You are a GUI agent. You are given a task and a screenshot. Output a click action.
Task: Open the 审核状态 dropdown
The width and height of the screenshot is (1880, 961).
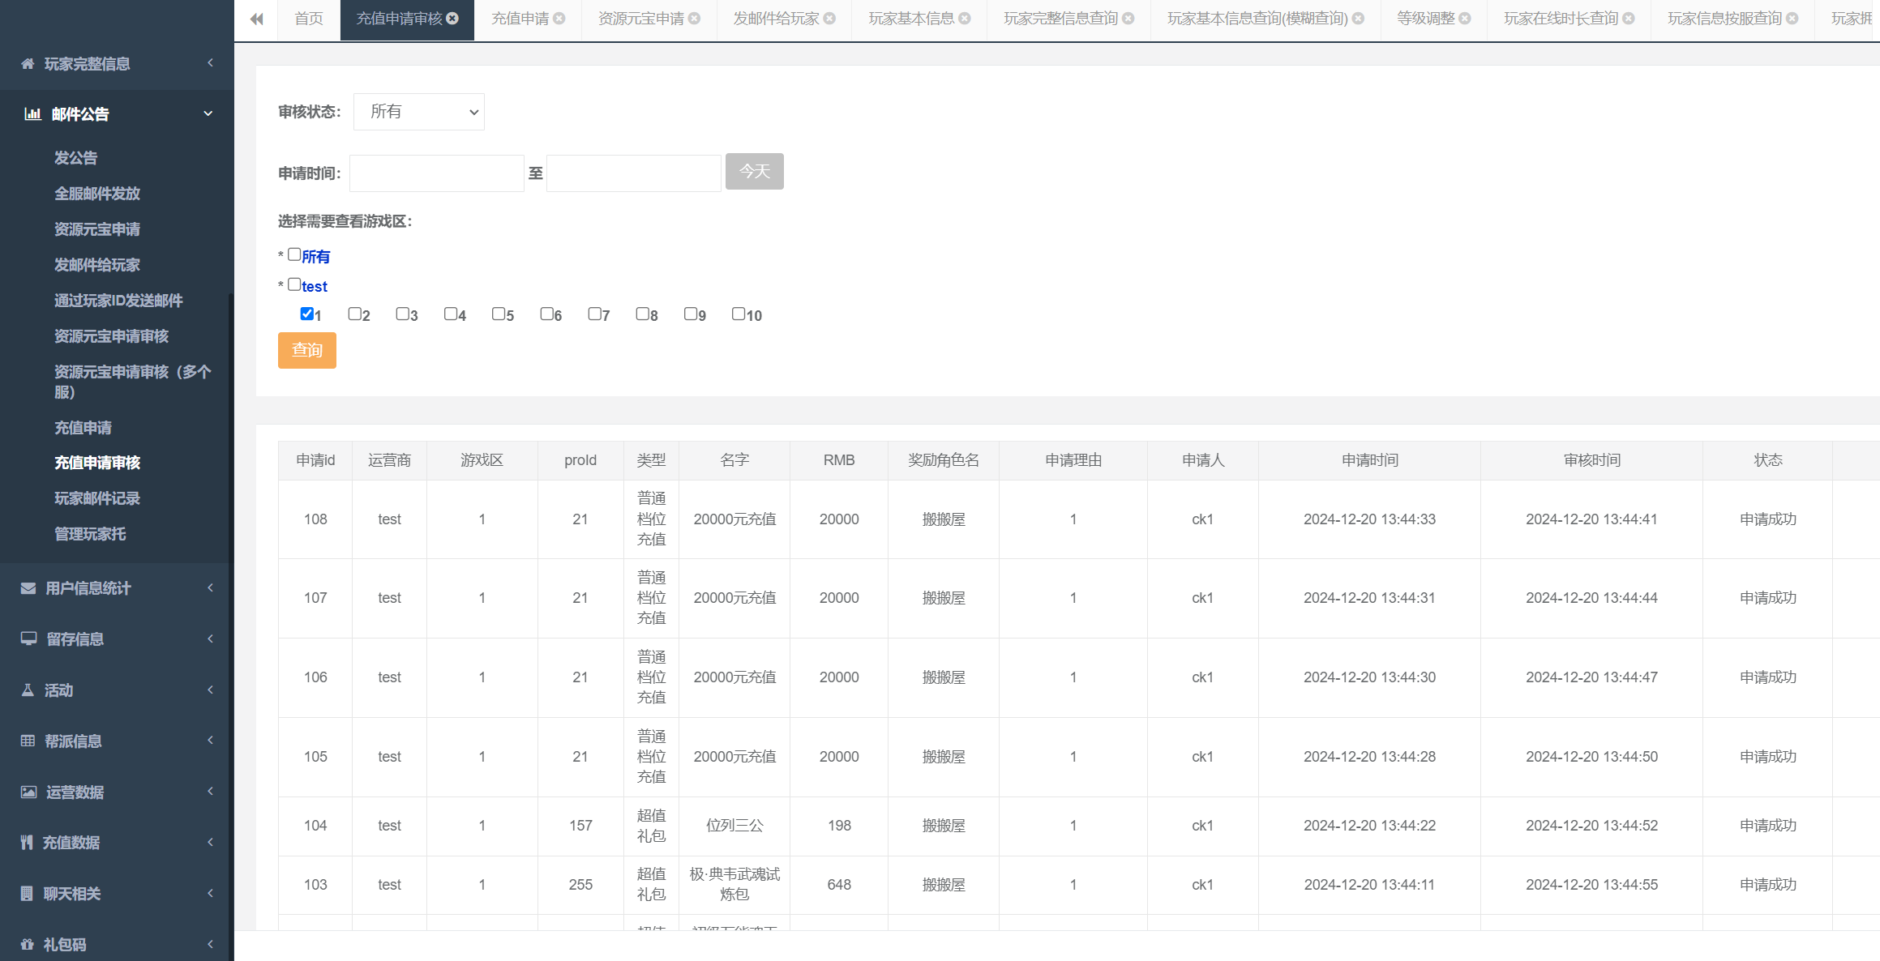tap(418, 112)
